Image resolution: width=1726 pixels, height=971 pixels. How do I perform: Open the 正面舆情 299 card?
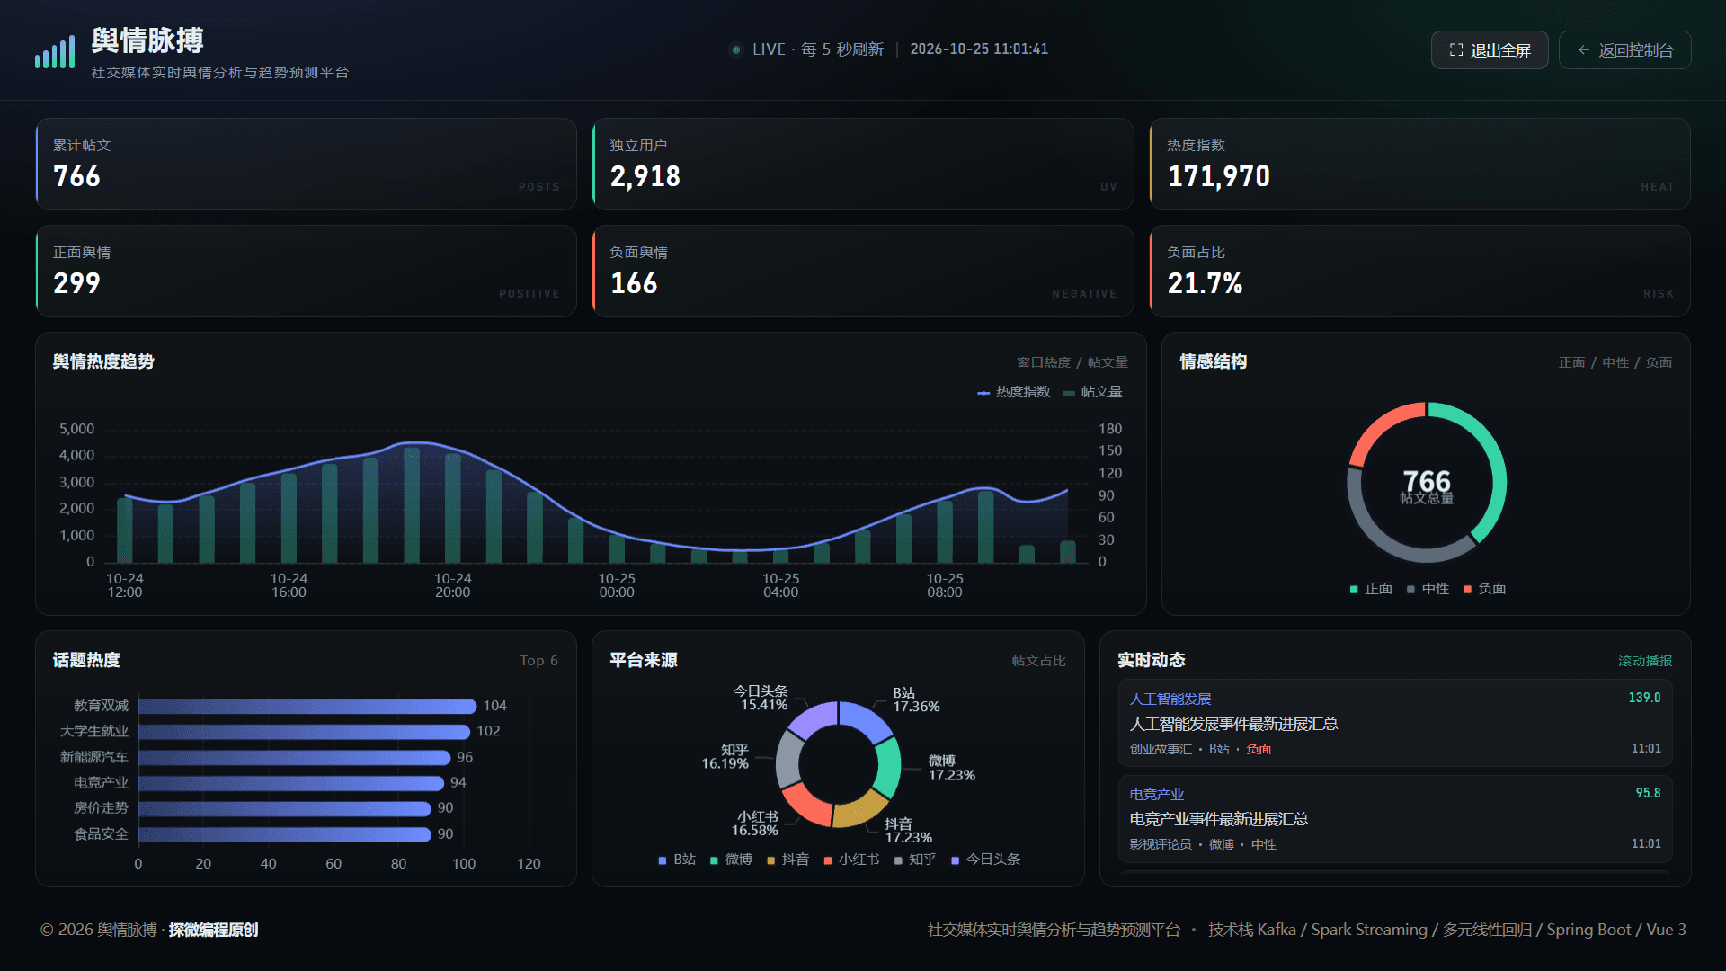(x=306, y=272)
